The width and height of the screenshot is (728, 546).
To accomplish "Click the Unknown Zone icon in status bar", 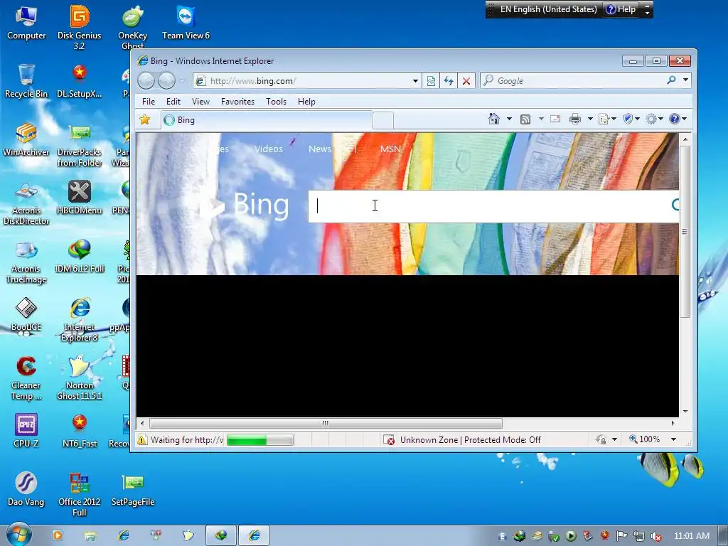I will [389, 439].
